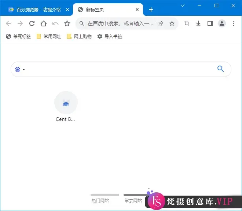Open a new tab with plus button
Viewport: 242px width, 211px height.
click(151, 10)
